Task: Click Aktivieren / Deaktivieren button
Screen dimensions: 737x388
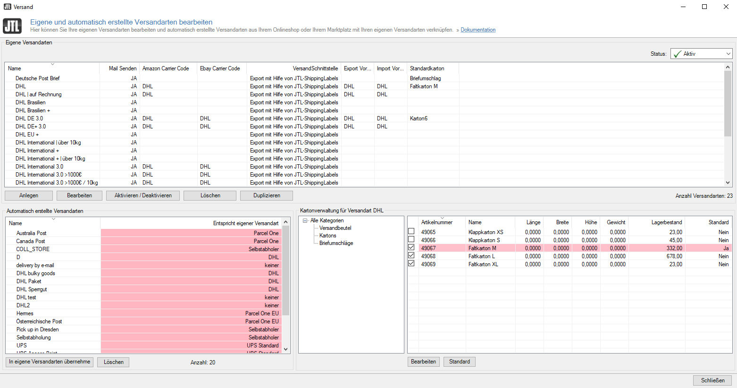Action: point(143,195)
